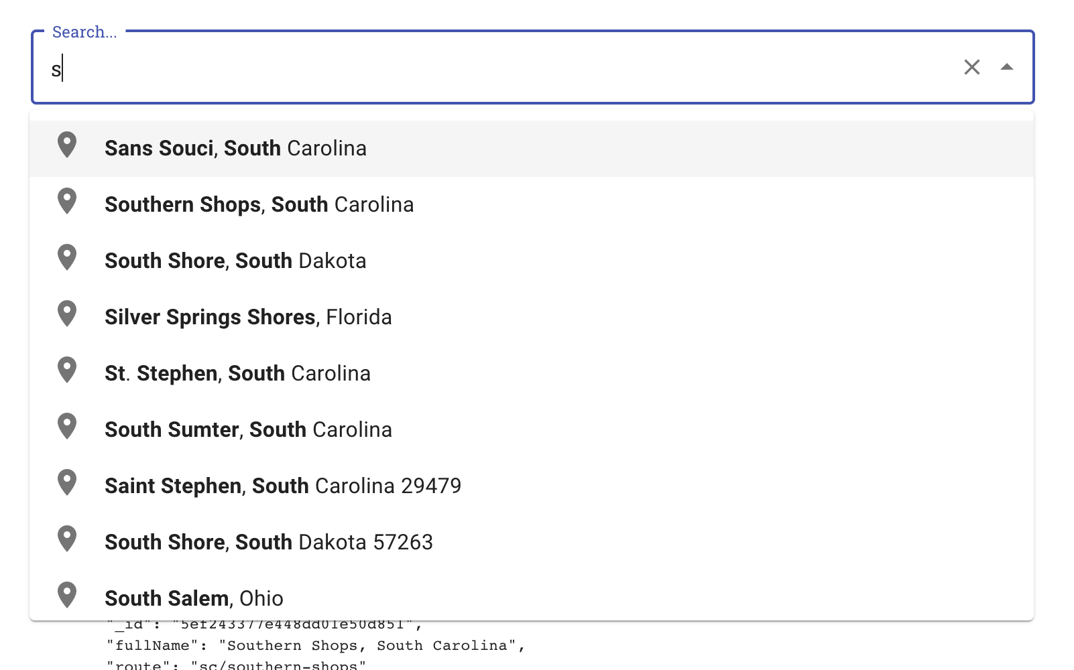
Task: Clear the search field with the X icon
Action: (x=971, y=67)
